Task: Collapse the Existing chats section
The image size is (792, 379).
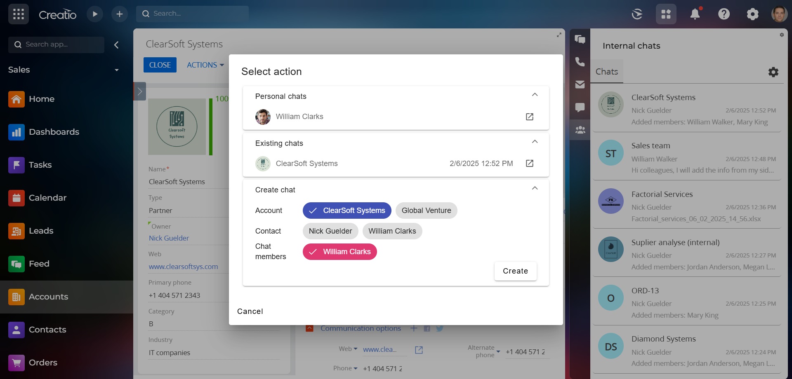Action: pos(535,142)
